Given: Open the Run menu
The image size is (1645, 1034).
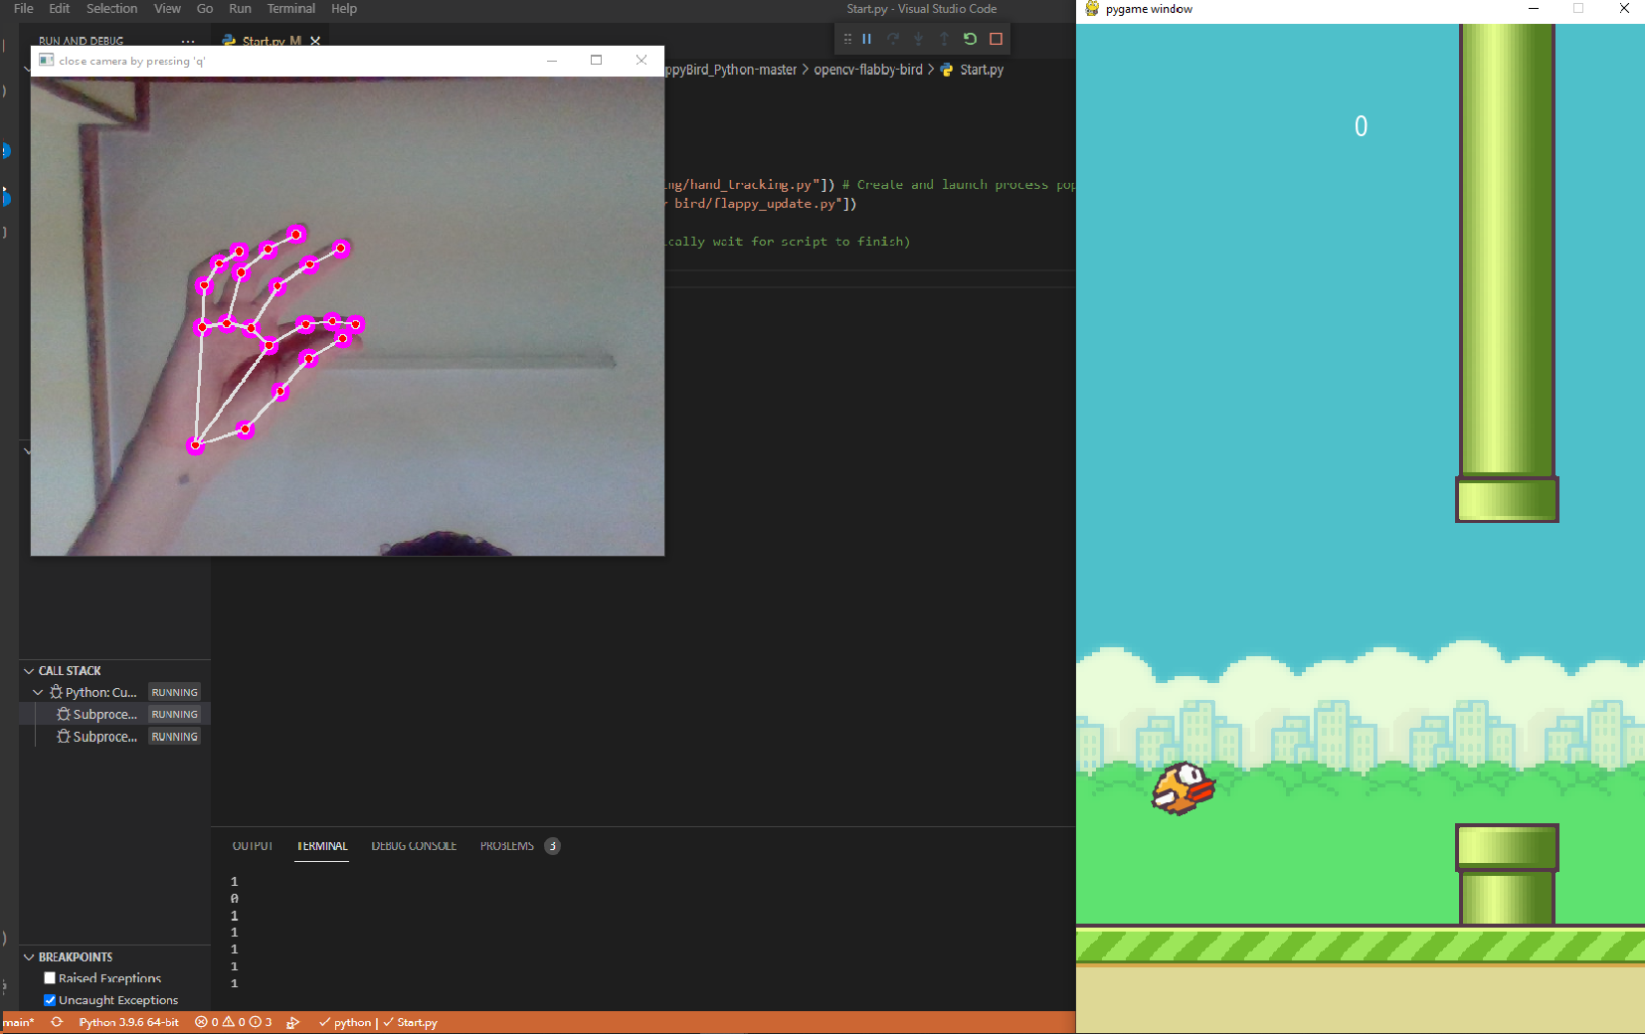Looking at the screenshot, I should tap(239, 9).
